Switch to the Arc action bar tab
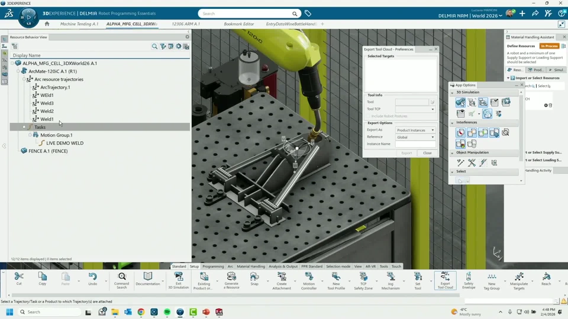568x319 pixels. [230, 266]
